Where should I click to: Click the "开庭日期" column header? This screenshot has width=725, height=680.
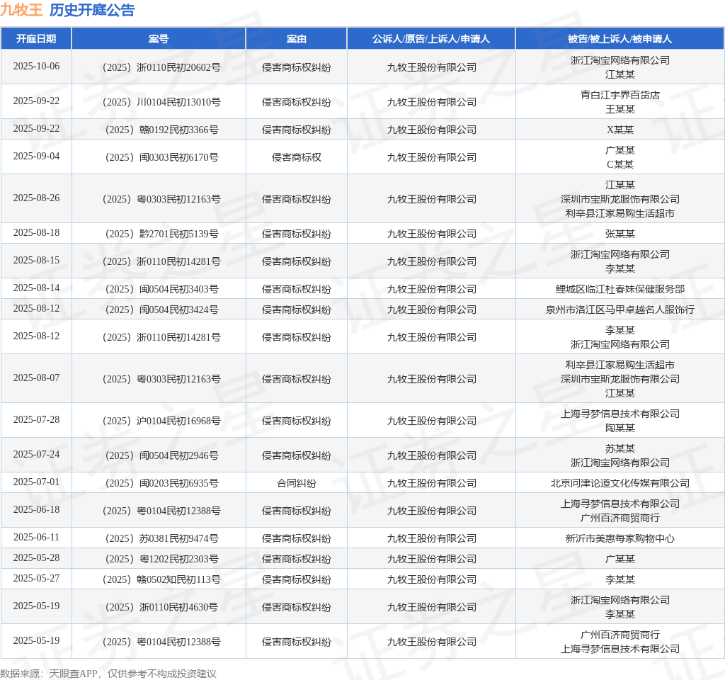click(36, 39)
